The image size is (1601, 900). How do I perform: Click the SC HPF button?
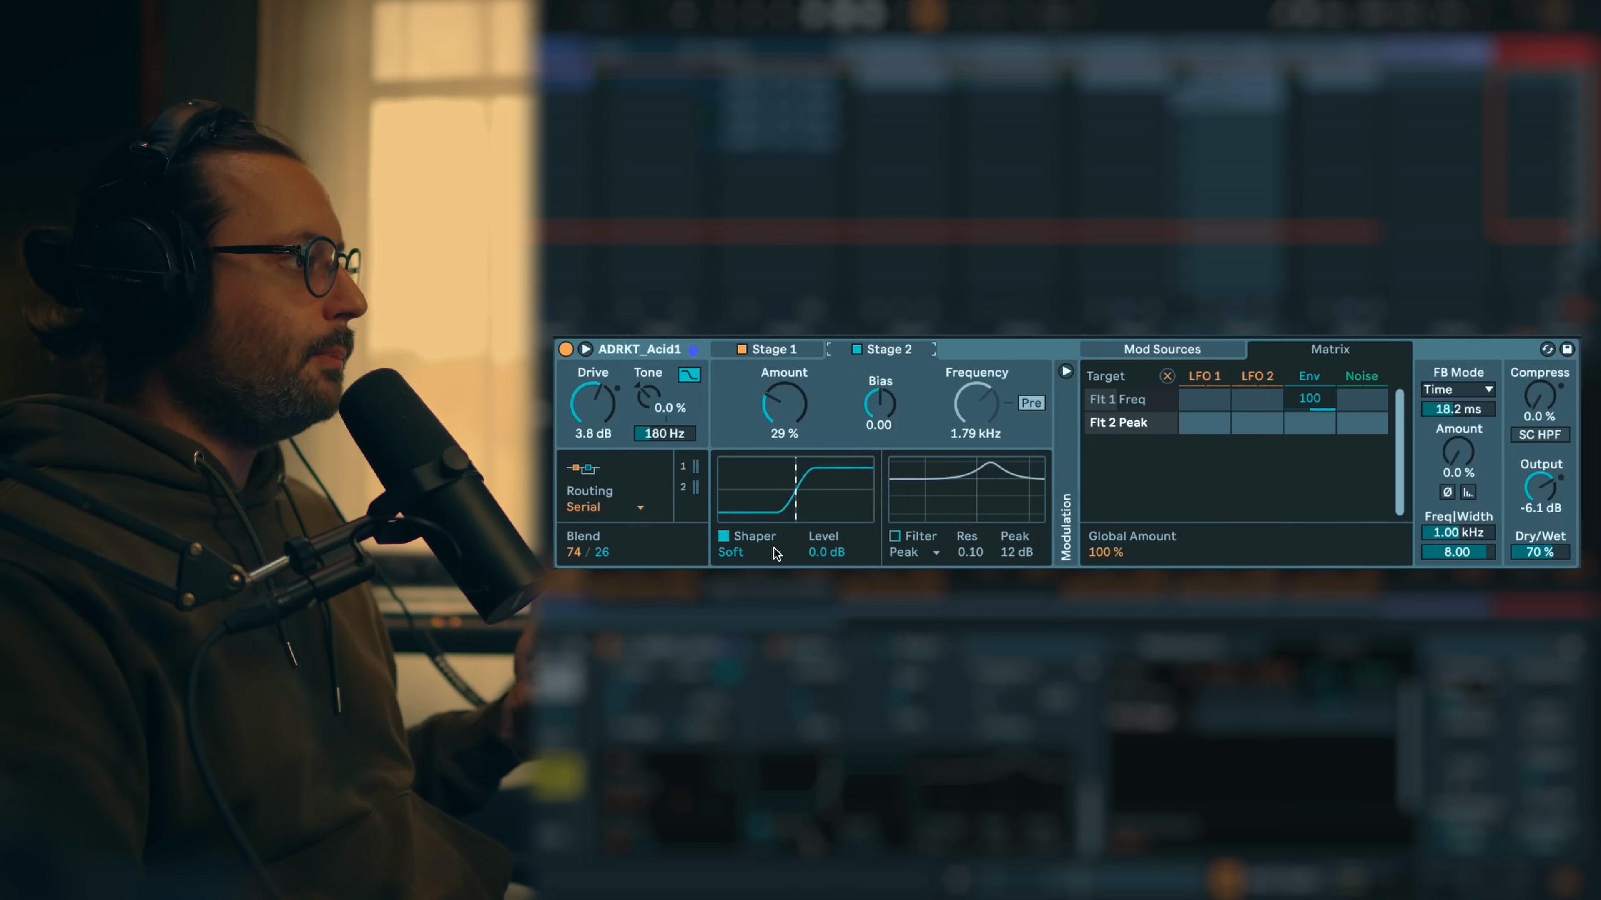(x=1539, y=435)
